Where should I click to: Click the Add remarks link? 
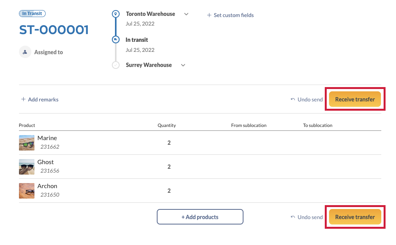click(43, 99)
